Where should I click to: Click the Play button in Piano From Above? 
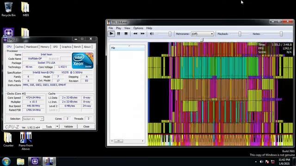tap(111, 34)
